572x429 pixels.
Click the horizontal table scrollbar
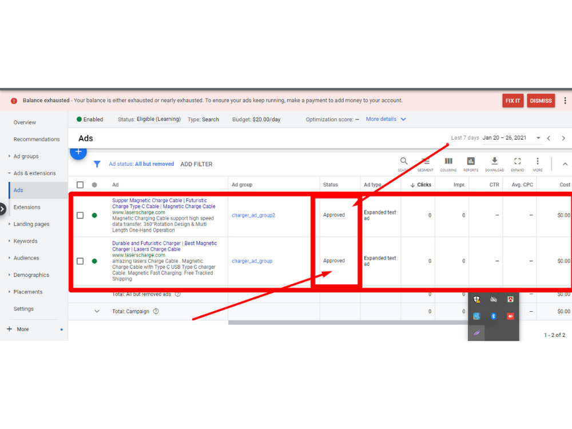(348, 323)
